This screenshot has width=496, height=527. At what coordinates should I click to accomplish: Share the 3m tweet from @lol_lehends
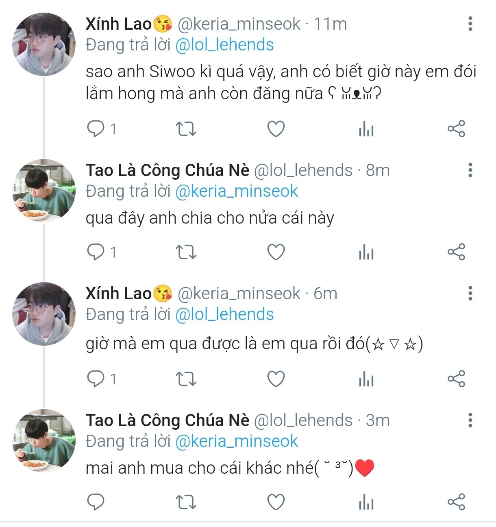point(456,502)
